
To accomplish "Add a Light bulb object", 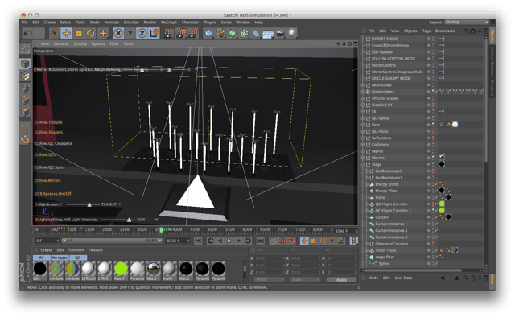I will [291, 33].
